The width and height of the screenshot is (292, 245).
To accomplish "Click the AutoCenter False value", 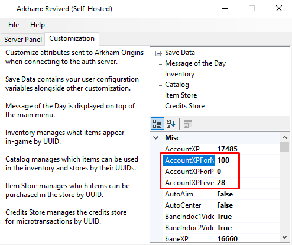I will pos(247,205).
